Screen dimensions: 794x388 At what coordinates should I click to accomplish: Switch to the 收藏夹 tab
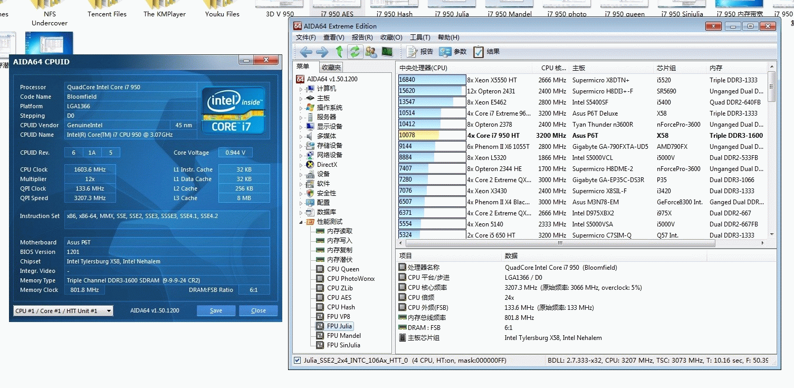click(x=331, y=68)
